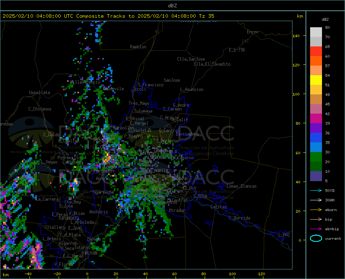Click the L_PAZ map label
Screen dimensions: 345x279
[x=284, y=235]
